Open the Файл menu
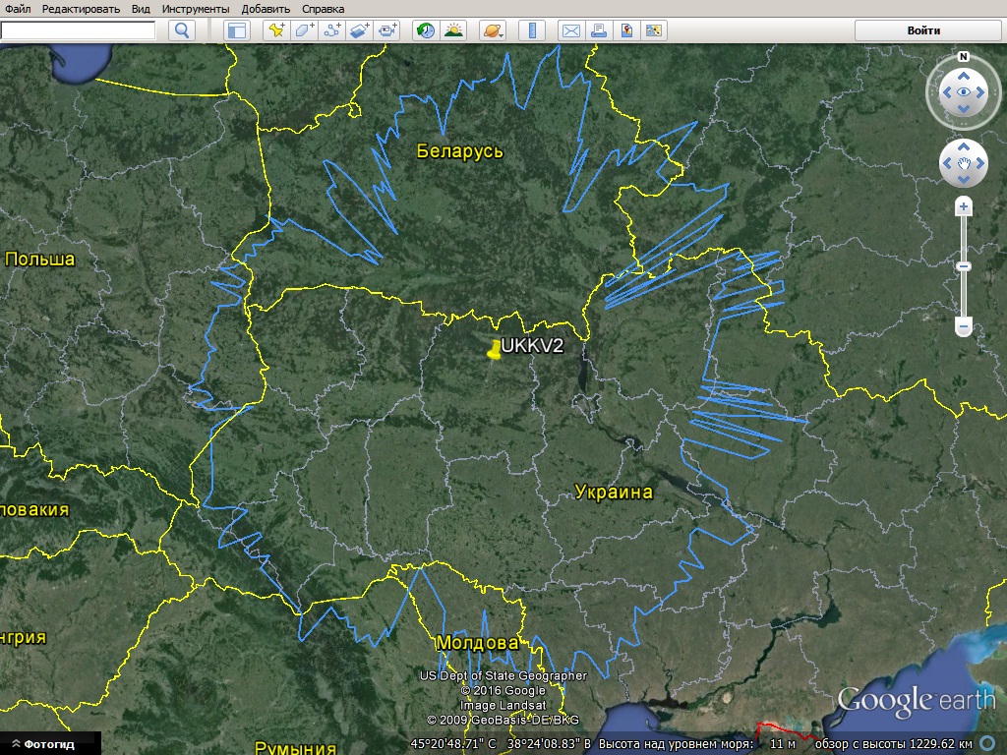1007x755 pixels. tap(18, 9)
